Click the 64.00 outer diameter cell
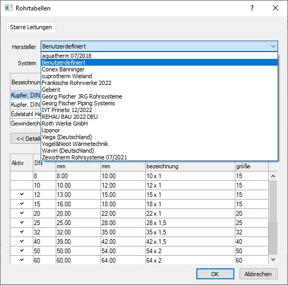This screenshot has height=285, width=288. tap(123, 260)
